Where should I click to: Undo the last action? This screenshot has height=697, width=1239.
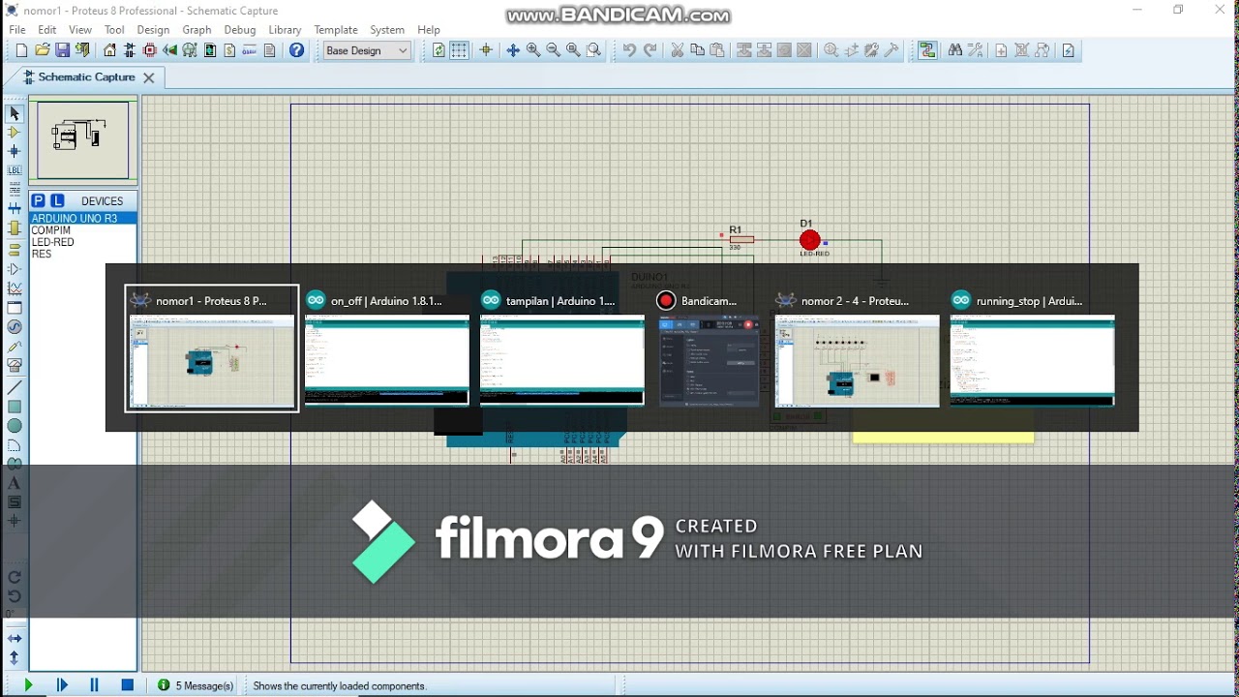pos(629,50)
